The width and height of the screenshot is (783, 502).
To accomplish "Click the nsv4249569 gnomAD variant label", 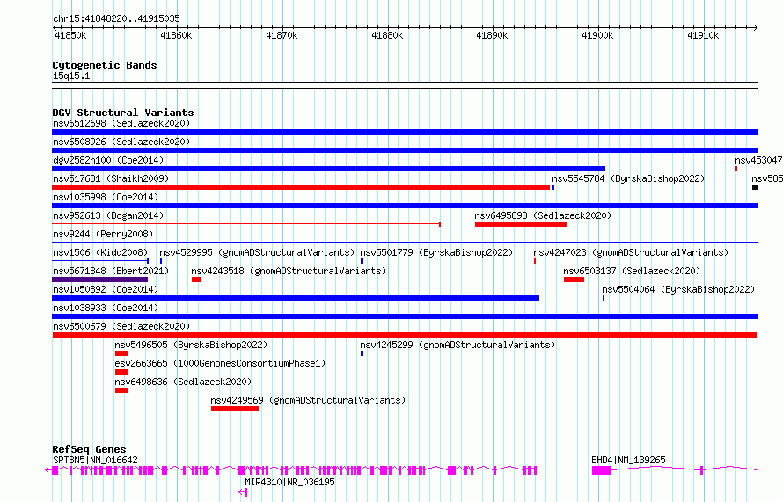I will tap(308, 400).
